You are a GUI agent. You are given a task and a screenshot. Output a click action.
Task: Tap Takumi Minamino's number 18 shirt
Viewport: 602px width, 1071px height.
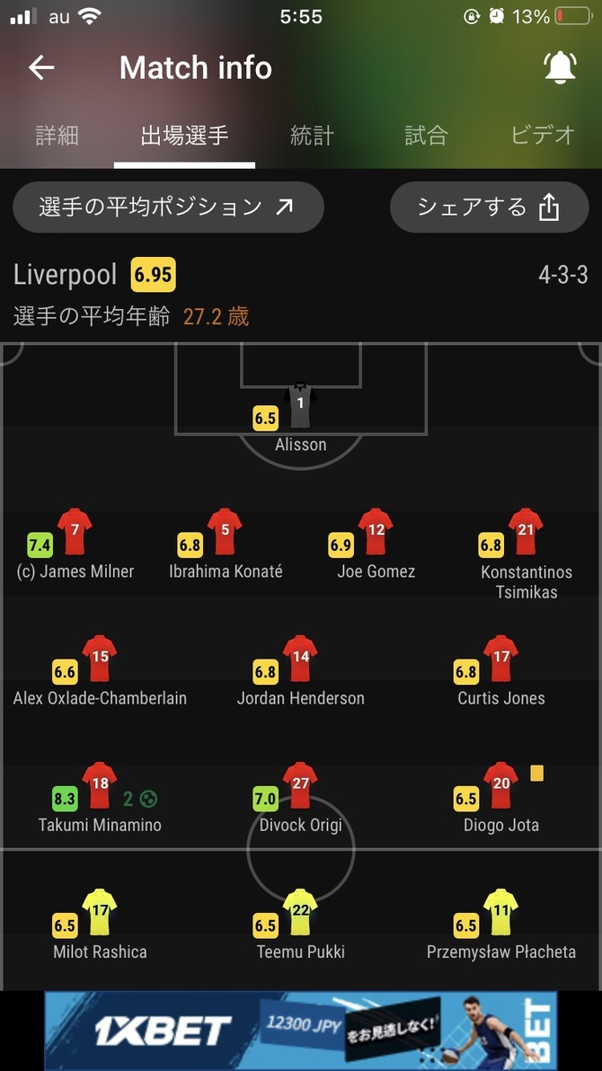[x=100, y=785]
